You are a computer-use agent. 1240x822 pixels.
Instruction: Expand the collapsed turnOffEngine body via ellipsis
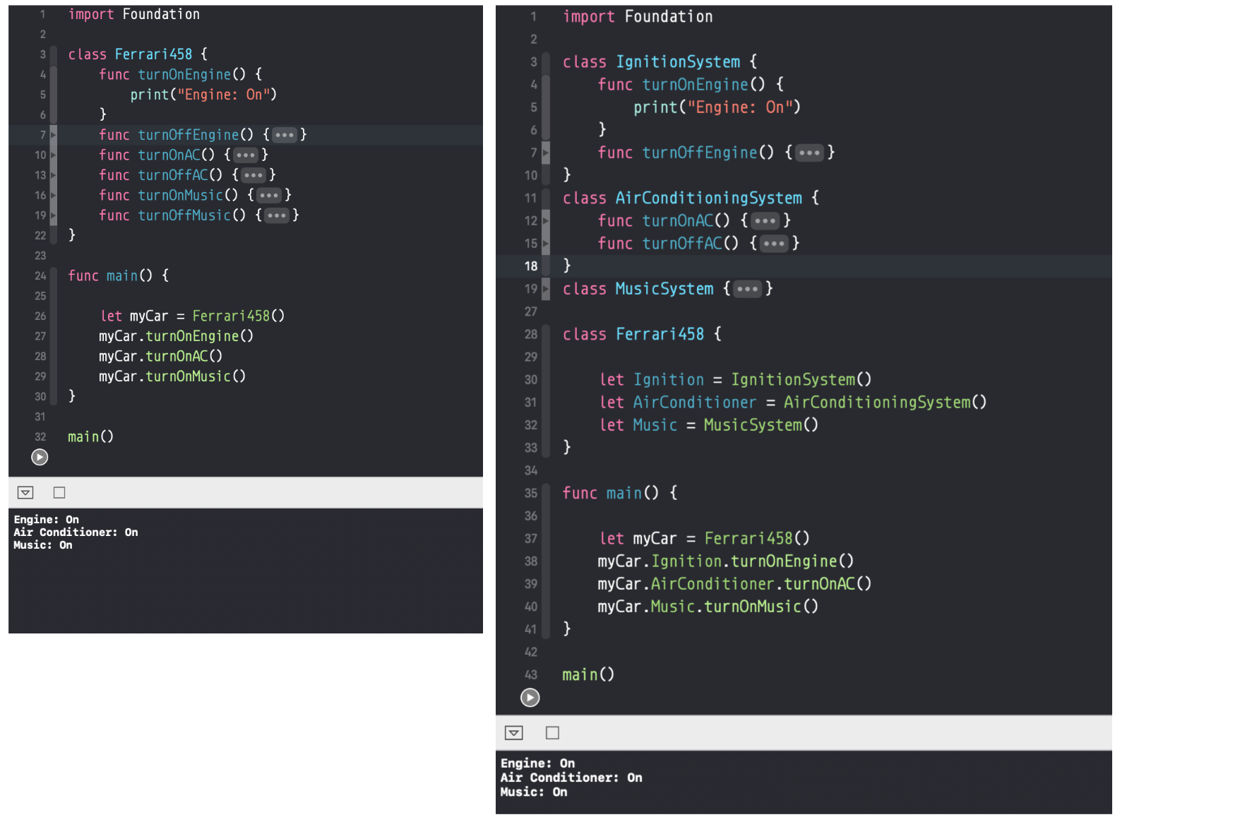click(285, 134)
